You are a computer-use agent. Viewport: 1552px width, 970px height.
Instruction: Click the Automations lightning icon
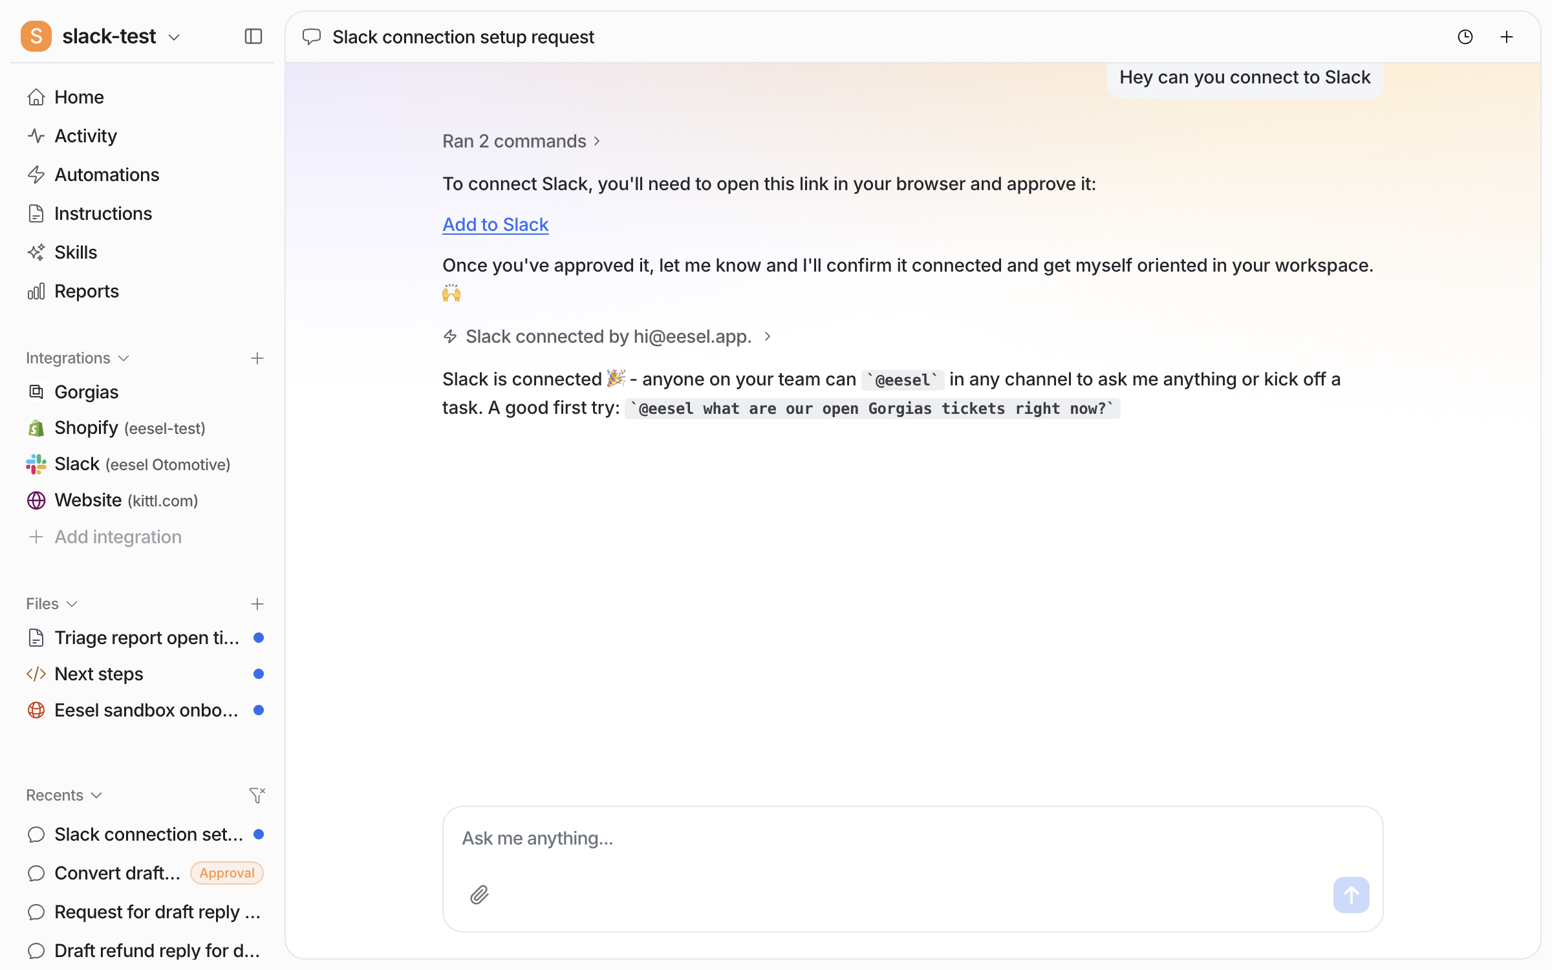click(x=36, y=175)
